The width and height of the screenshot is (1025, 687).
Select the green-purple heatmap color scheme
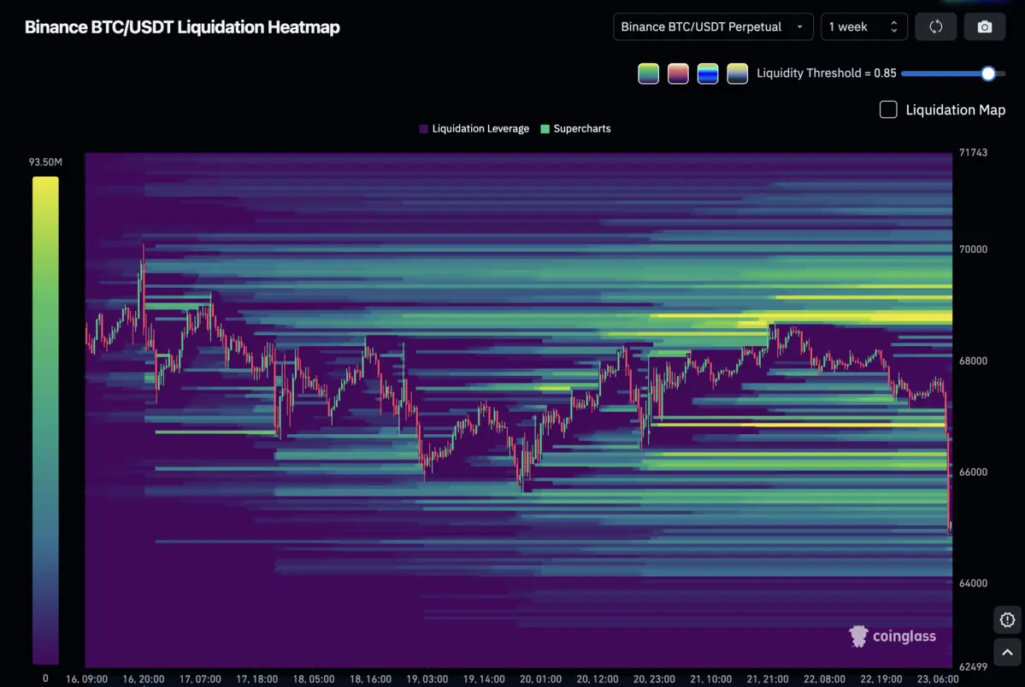point(649,73)
